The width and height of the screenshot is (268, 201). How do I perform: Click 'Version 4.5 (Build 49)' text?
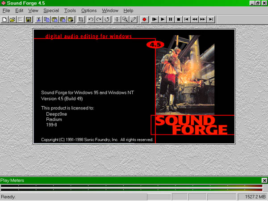(x=62, y=99)
